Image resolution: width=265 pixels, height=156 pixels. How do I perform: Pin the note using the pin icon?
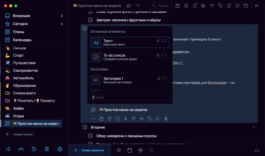[x=126, y=118]
